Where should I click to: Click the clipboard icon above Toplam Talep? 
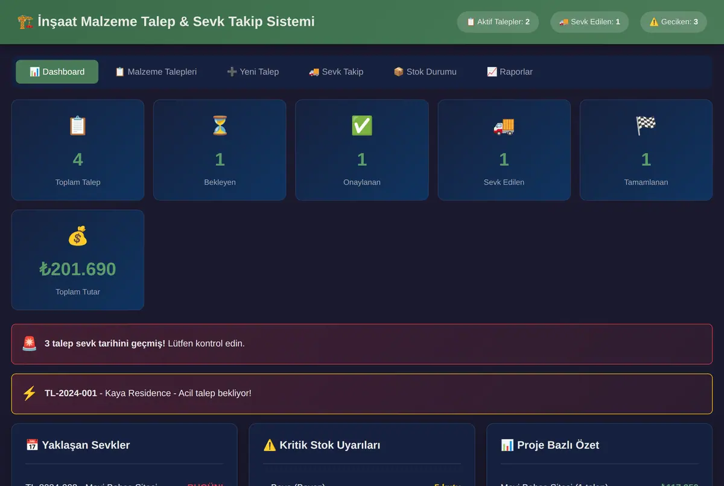(x=78, y=125)
